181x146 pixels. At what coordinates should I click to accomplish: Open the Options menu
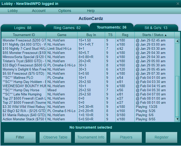pos(65,11)
